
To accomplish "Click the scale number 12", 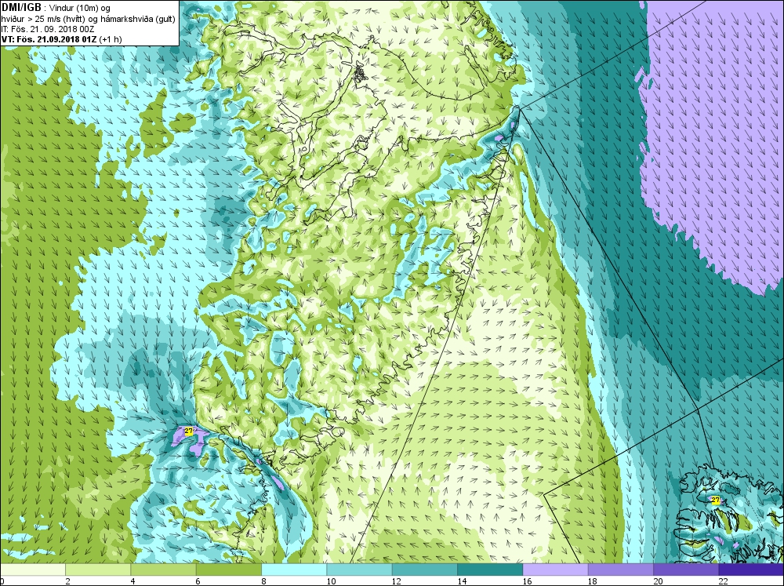I will [x=396, y=581].
